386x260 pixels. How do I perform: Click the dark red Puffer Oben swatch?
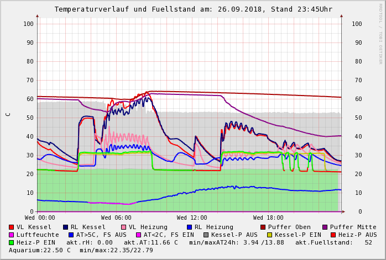click(263, 227)
